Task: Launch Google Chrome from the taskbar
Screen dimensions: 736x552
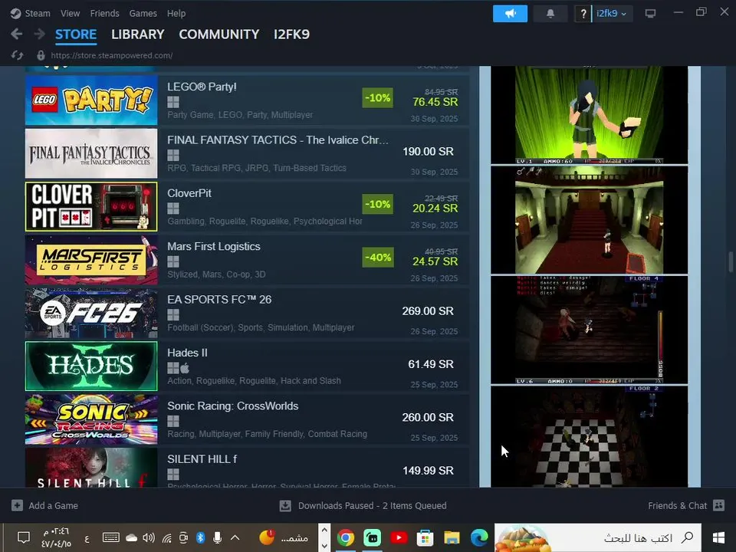Action: (x=346, y=537)
